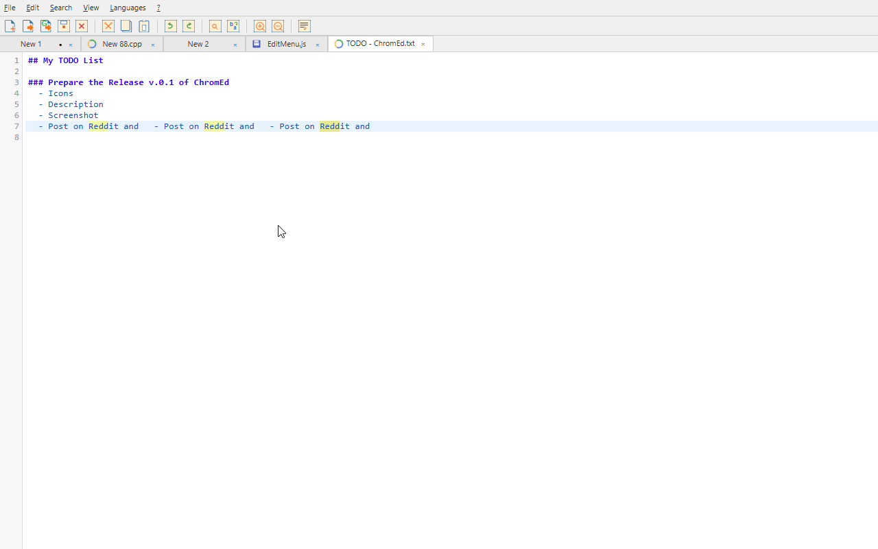Click the Redo toolbar icon
The width and height of the screenshot is (878, 549).
[189, 26]
